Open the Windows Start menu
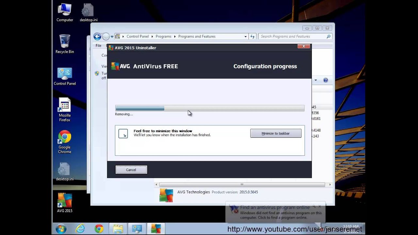Image resolution: width=418 pixels, height=235 pixels. point(61,229)
